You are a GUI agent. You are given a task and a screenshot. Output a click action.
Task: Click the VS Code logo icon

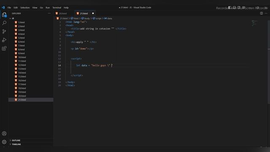pyautogui.click(x=3, y=8)
